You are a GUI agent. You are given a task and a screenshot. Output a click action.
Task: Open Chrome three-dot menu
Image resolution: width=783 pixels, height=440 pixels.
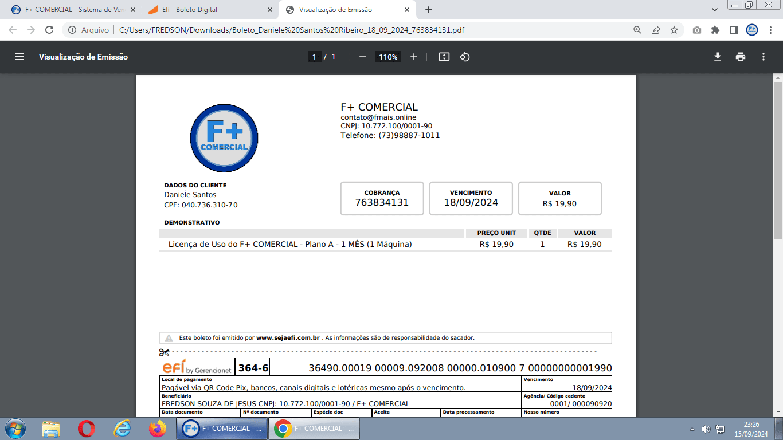click(x=770, y=30)
